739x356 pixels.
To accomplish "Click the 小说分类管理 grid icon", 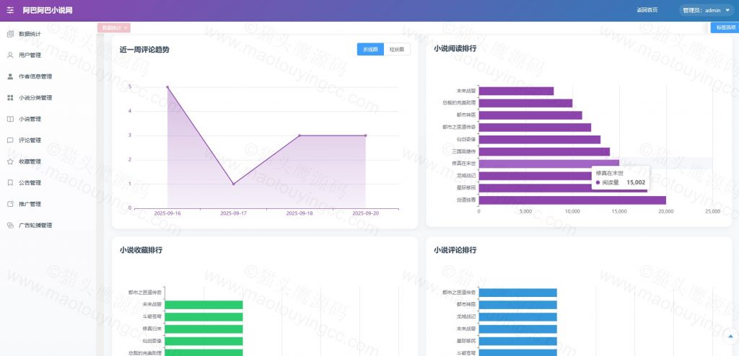I will click(x=10, y=97).
